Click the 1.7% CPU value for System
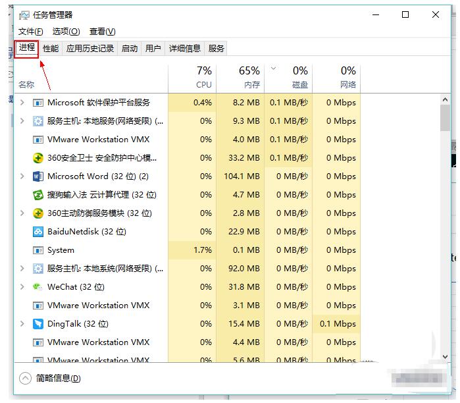The image size is (460, 403). (203, 250)
